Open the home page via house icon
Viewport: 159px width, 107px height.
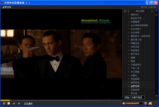point(150,103)
